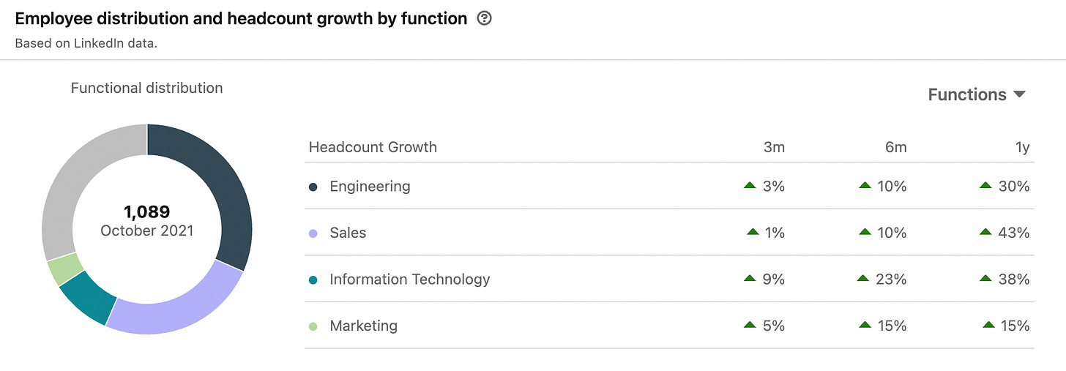This screenshot has width=1066, height=371.
Task: Click the 3m column header
Action: click(774, 147)
